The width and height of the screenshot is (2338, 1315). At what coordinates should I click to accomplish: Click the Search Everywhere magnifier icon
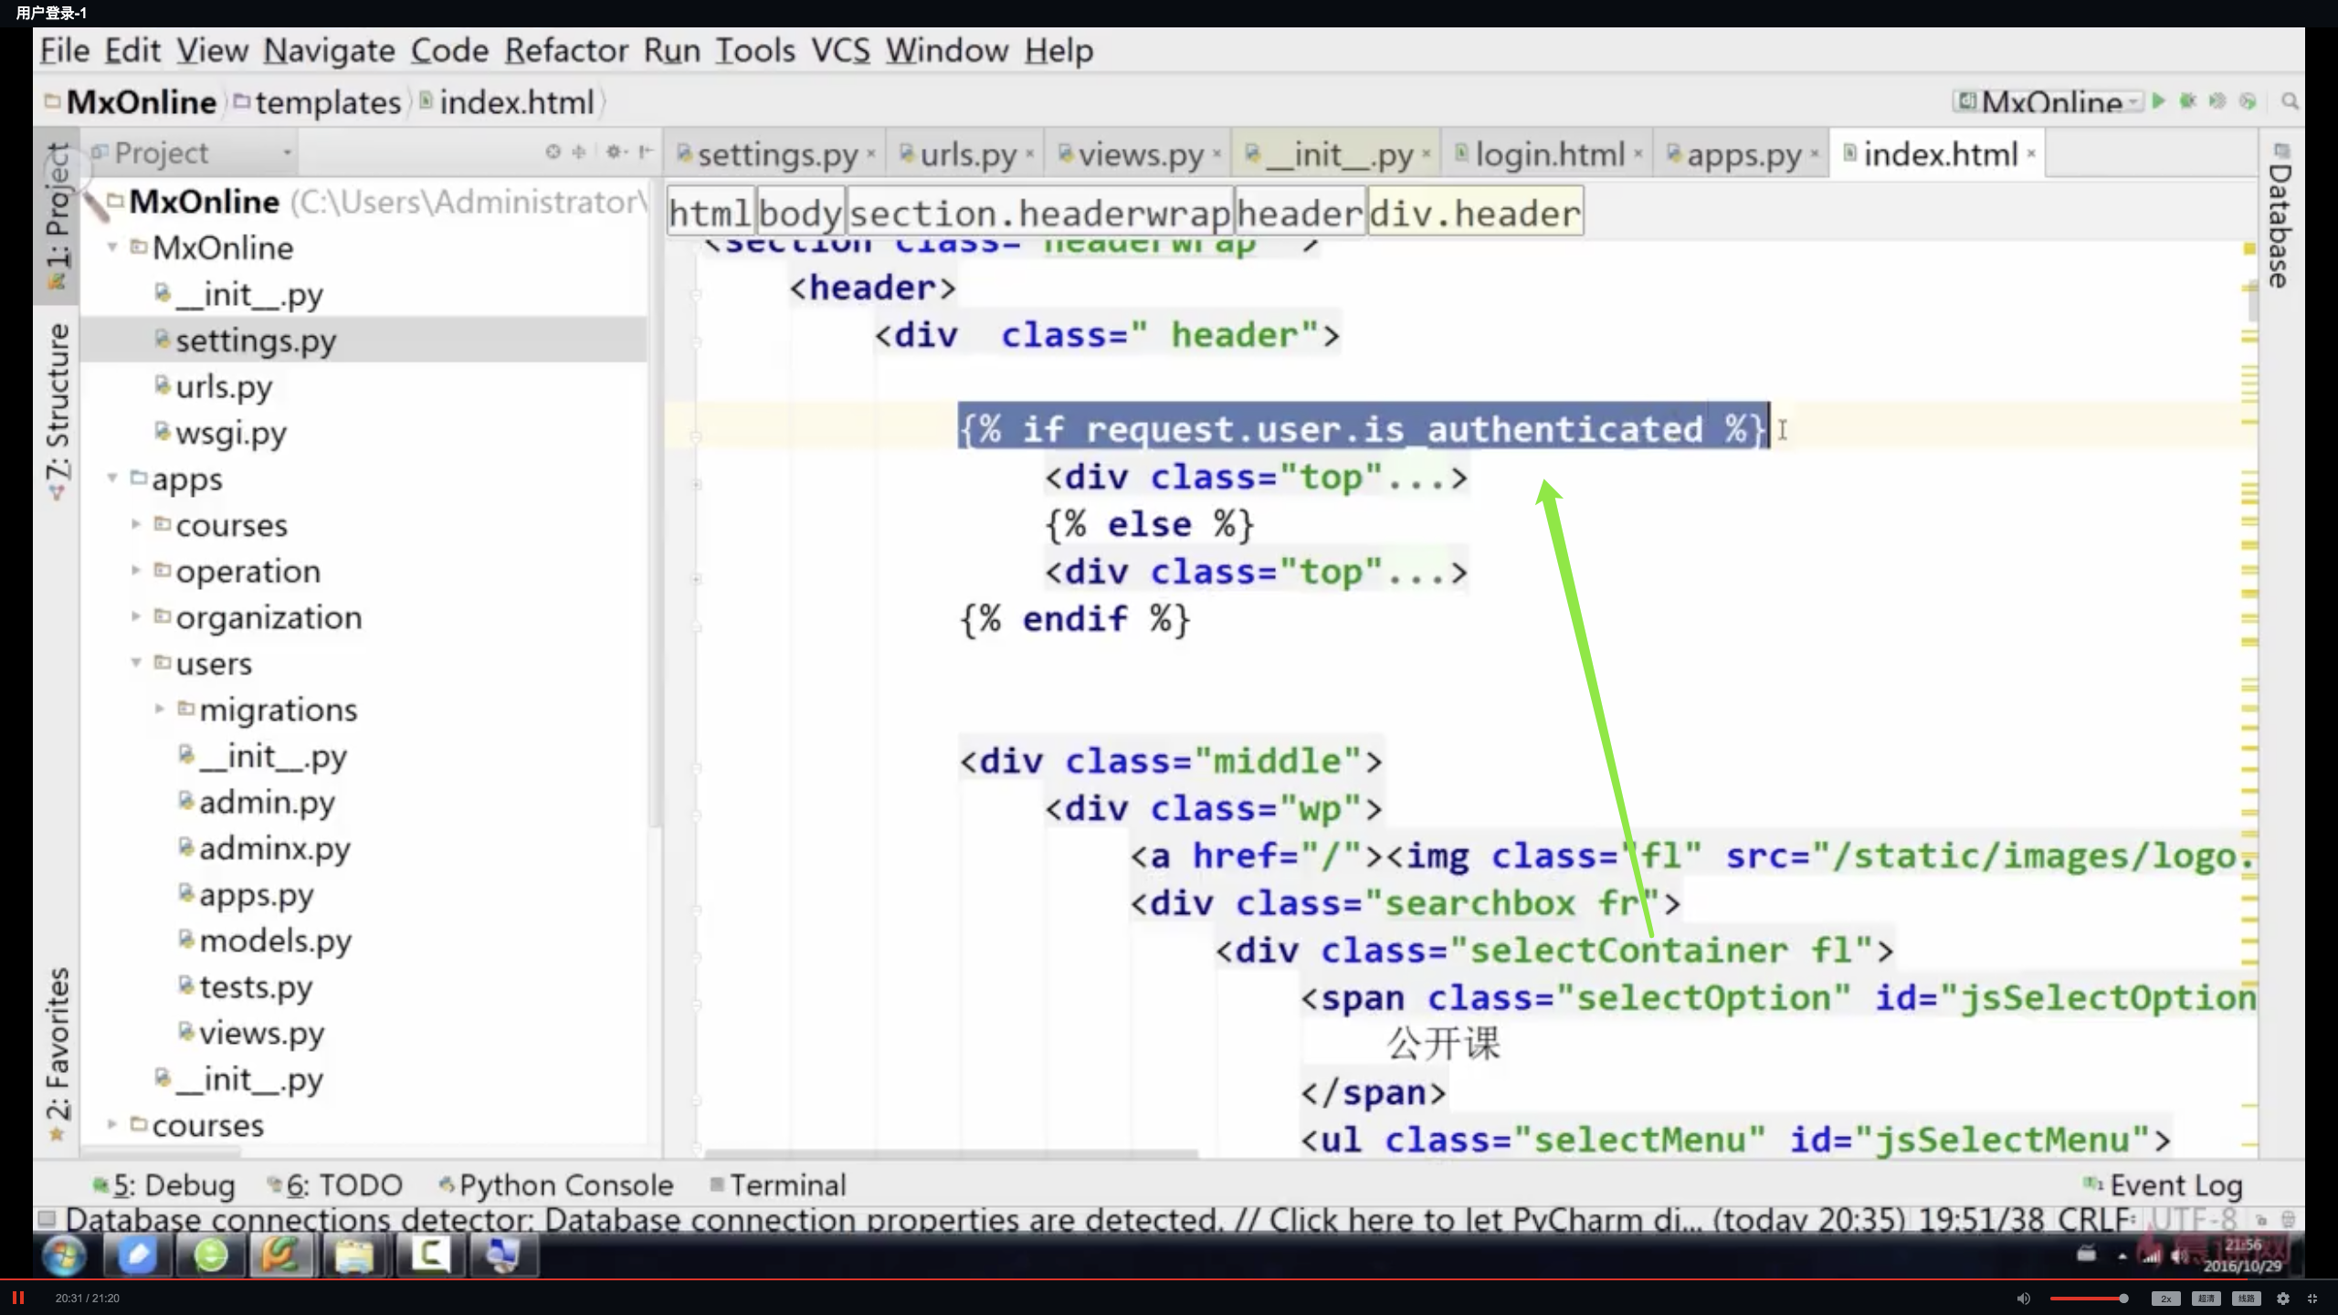[2289, 101]
